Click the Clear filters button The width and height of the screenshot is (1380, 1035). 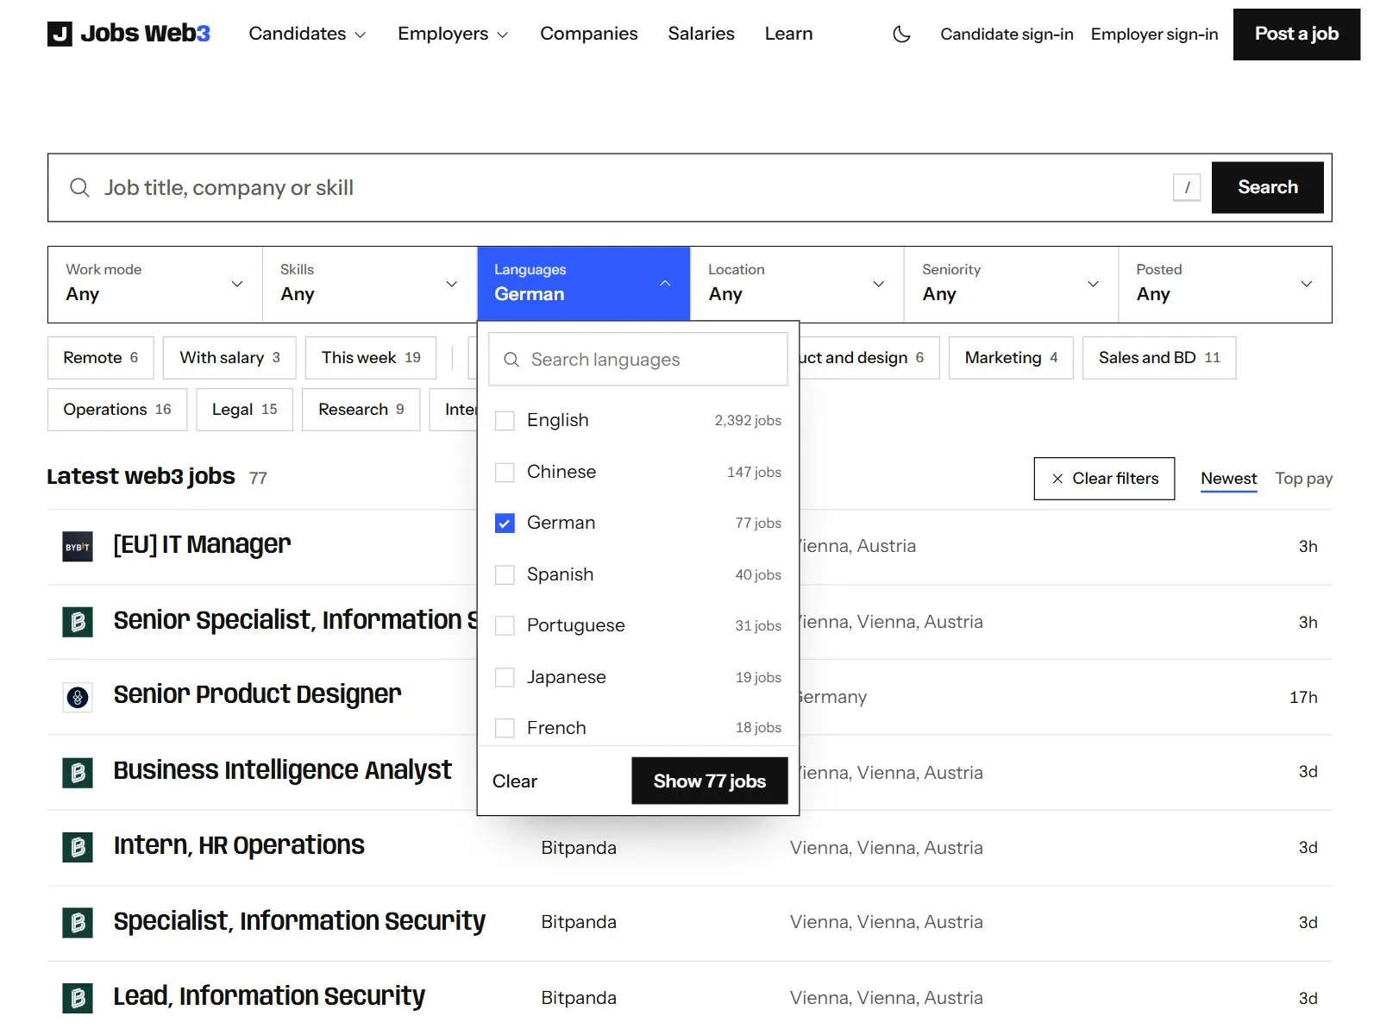point(1104,479)
